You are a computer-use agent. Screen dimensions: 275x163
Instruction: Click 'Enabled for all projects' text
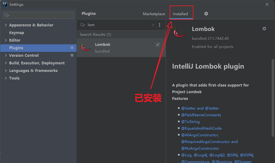pos(213,47)
